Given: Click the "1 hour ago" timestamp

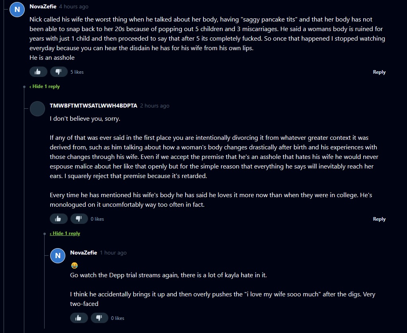Looking at the screenshot, I should 113,253.
